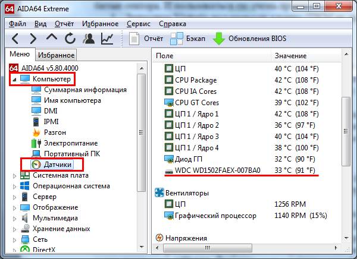
Task: Expand the Хранение данных node
Action: pos(15,229)
